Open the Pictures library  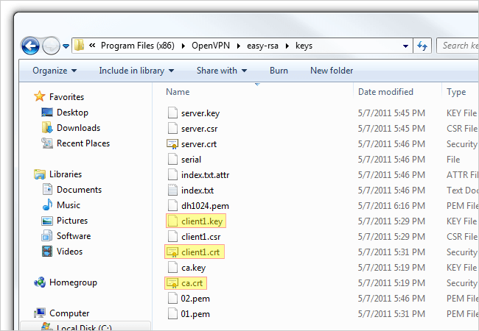tap(72, 221)
